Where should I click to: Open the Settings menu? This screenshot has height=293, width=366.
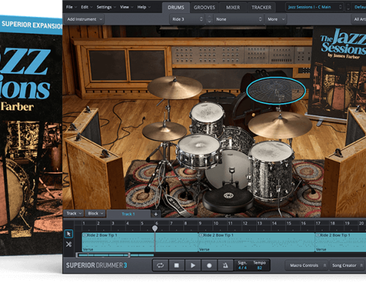point(105,7)
